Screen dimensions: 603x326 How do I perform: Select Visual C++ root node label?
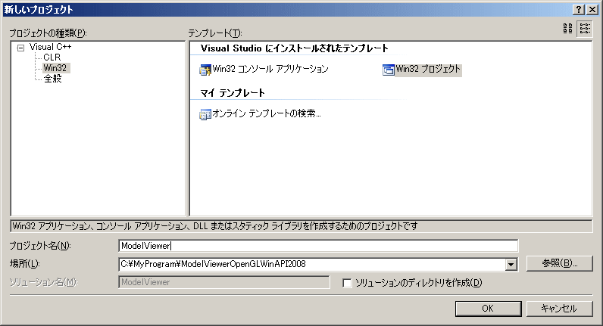point(51,47)
